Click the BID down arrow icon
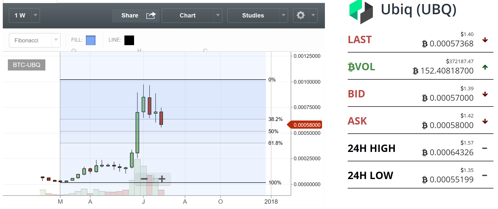Image resolution: width=498 pixels, height=209 pixels. 485,94
